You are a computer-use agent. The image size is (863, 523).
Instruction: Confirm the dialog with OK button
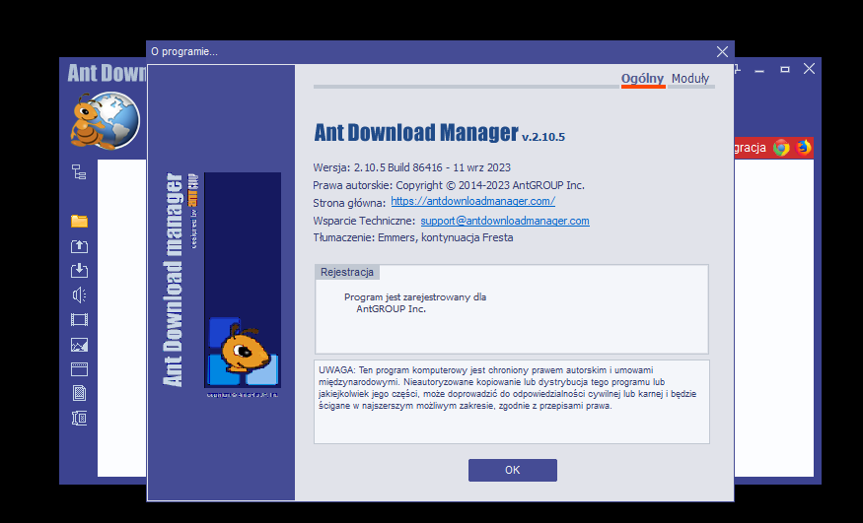pyautogui.click(x=513, y=470)
